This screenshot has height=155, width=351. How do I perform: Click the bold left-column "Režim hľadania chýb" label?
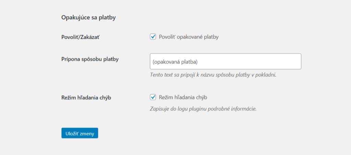click(x=86, y=98)
